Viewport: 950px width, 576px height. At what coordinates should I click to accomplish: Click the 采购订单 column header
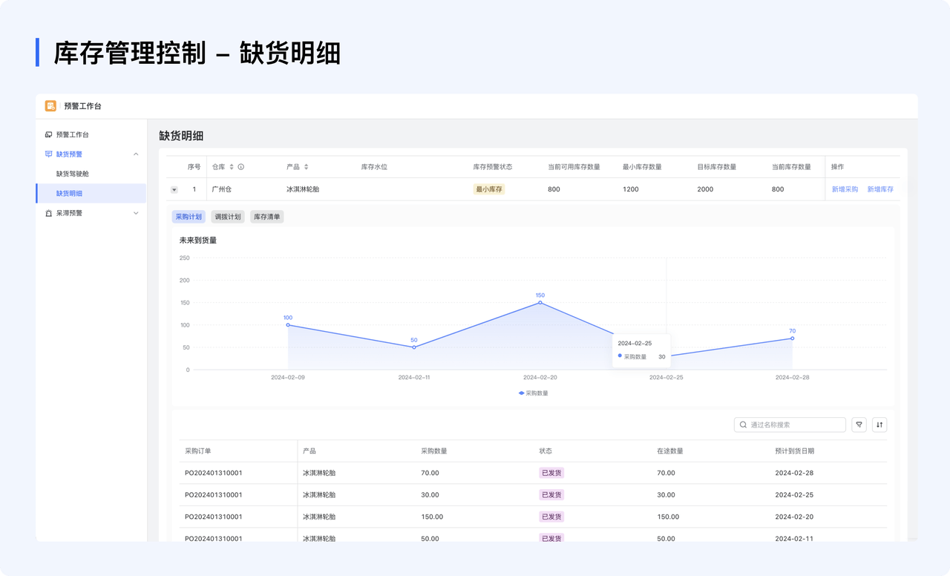(x=198, y=451)
